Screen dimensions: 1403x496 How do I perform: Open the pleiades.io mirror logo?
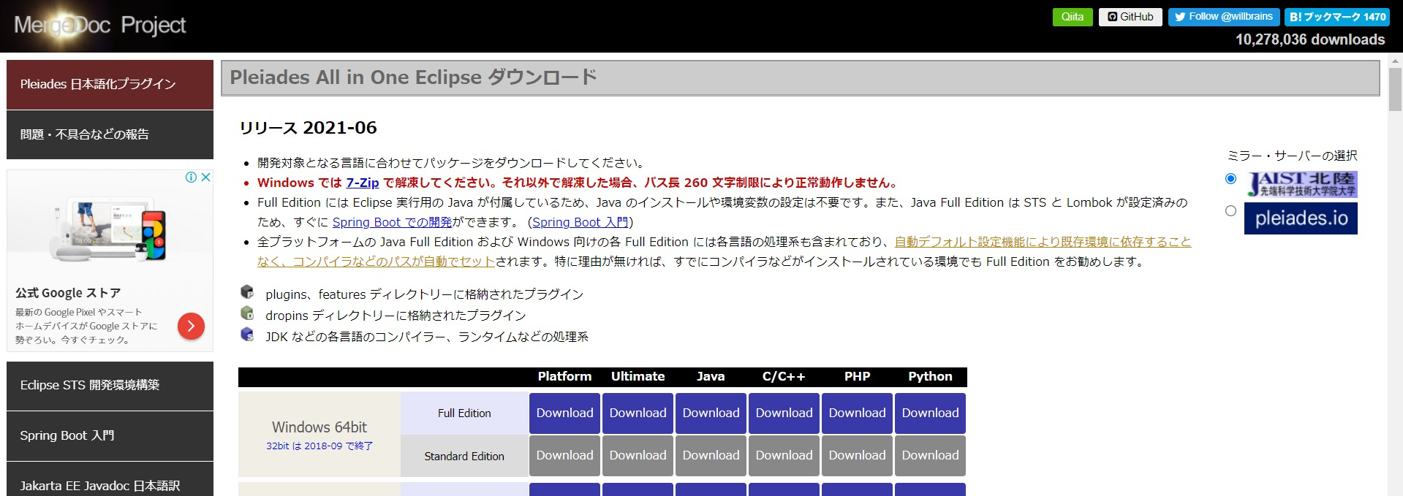tap(1301, 218)
